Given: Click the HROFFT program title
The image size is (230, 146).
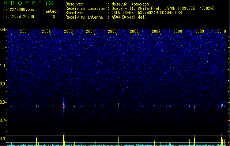Looking at the screenshot, I should pos(23,3).
